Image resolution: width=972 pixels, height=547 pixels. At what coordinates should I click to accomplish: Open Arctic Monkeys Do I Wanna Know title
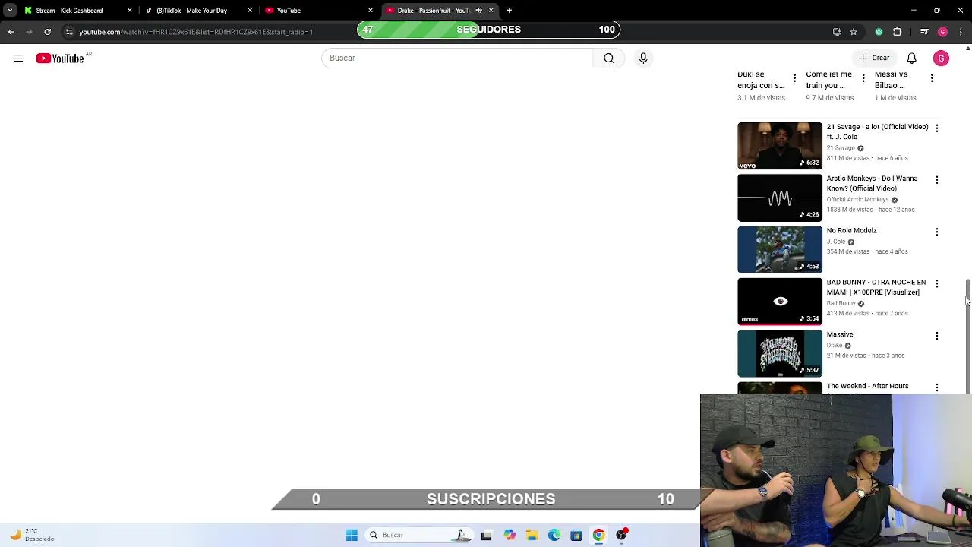click(x=872, y=184)
